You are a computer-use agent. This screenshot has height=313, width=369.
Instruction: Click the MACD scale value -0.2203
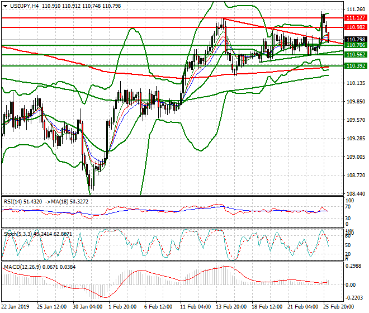pos(354,298)
